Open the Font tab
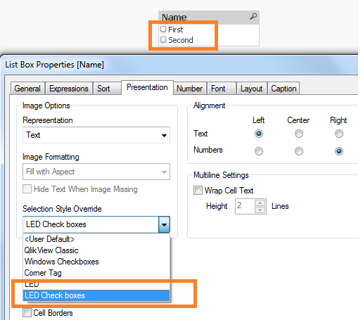The image size is (363, 320). coord(218,89)
